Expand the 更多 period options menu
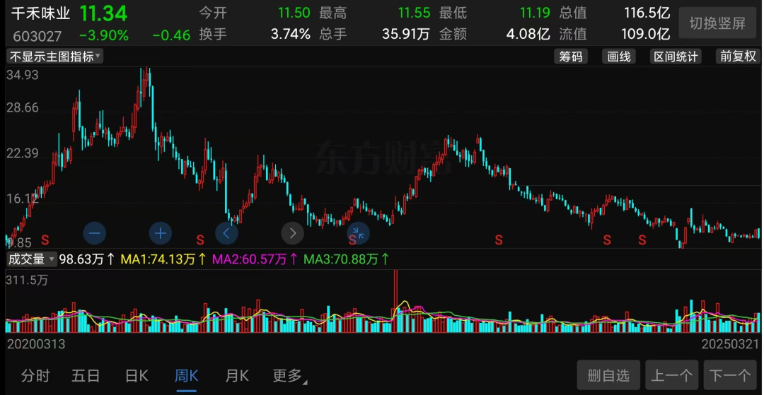 pos(289,375)
